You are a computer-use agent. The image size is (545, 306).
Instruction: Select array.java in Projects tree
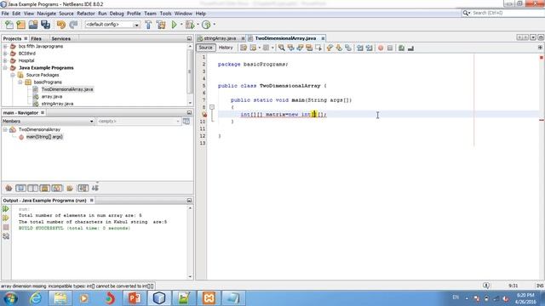click(x=52, y=96)
